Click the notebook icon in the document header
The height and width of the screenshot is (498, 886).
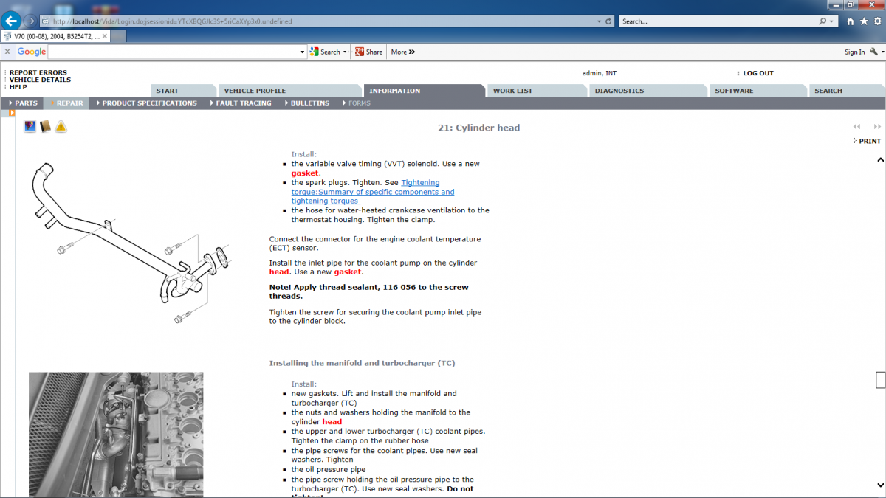click(x=45, y=126)
